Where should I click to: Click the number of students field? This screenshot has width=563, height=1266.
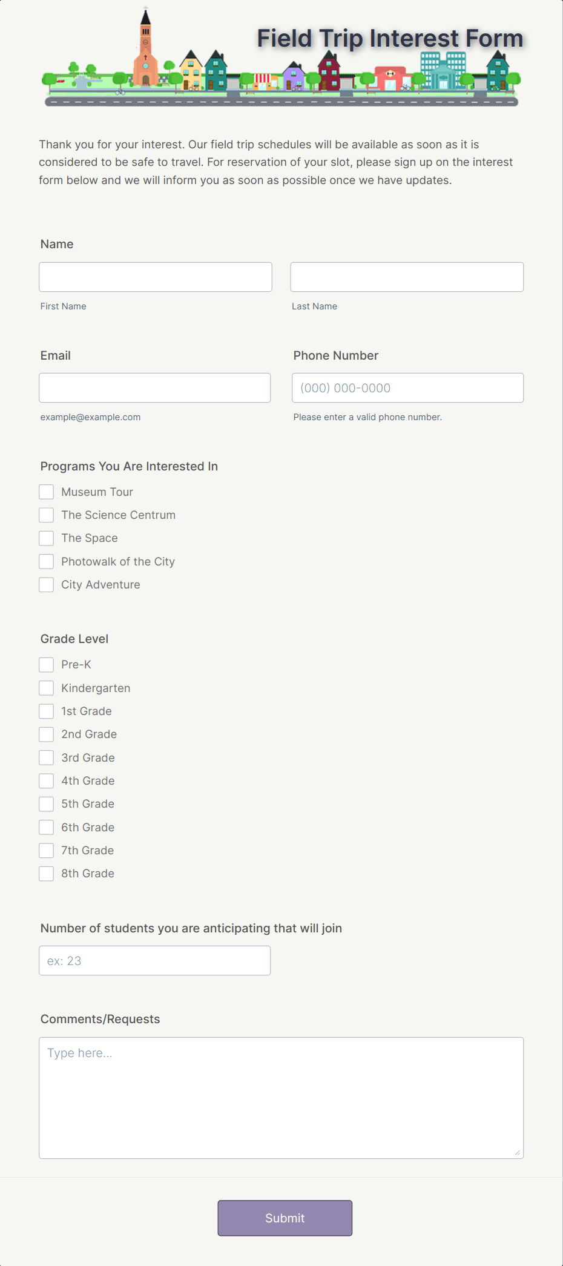coord(154,960)
